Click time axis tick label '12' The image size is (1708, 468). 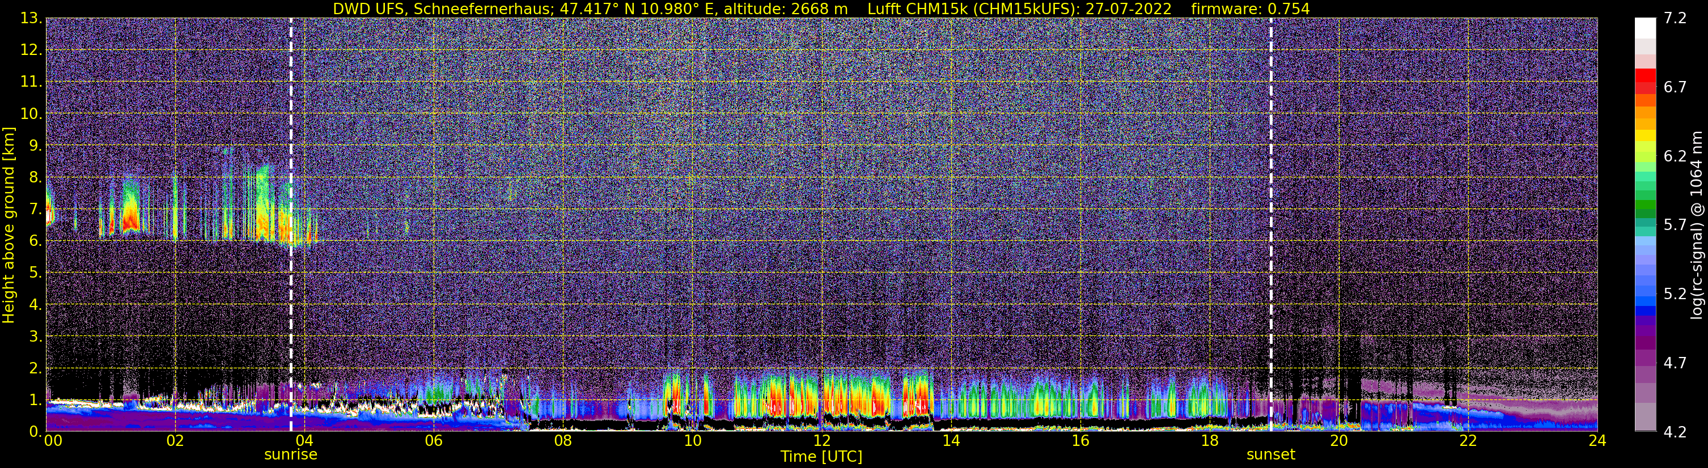[821, 441]
